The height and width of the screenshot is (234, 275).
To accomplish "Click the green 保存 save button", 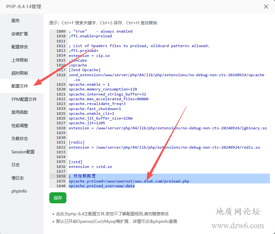I will pos(58,198).
